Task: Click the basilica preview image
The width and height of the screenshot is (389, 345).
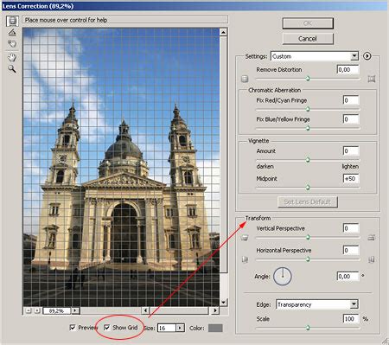Action: click(x=121, y=167)
